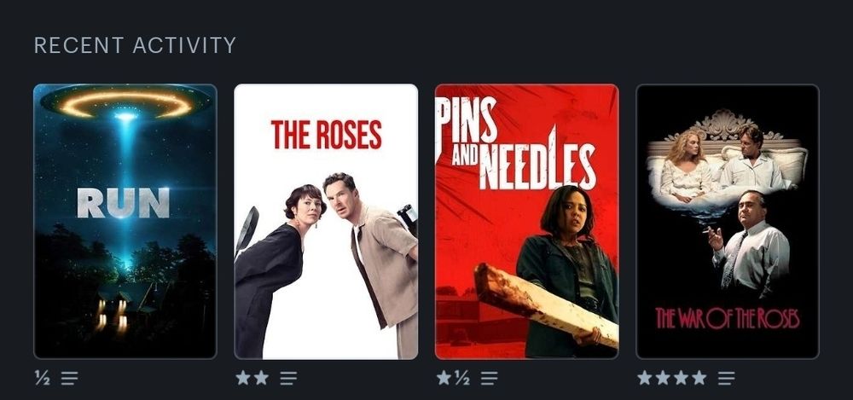Open review icon beneath Pins and Needles
The height and width of the screenshot is (400, 853).
point(489,378)
